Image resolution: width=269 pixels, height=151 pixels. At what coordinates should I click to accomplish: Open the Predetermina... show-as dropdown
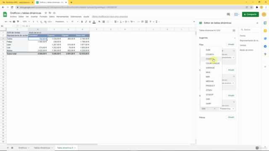tap(227, 109)
